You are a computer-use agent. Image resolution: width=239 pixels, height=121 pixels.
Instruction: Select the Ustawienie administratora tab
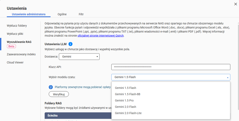point(29,14)
